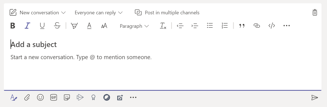
Task: Insert a quote block
Action: tap(242, 26)
